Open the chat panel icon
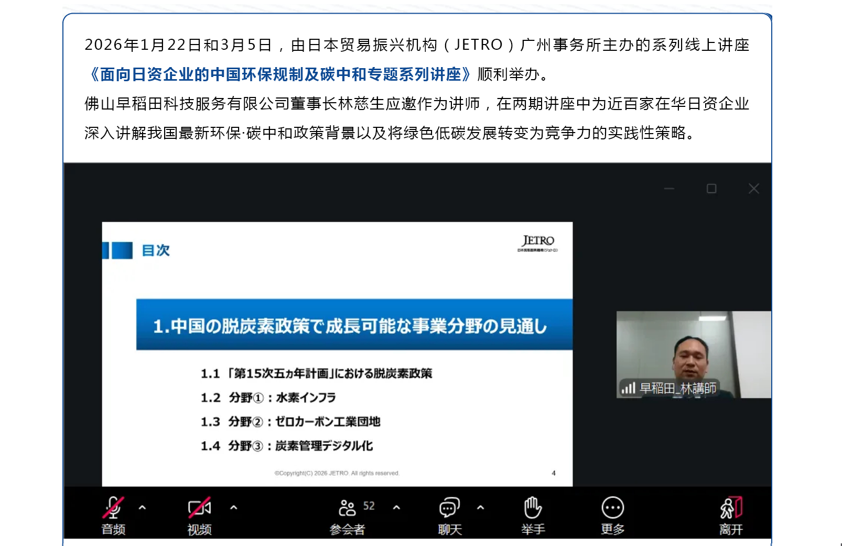 pos(449,507)
